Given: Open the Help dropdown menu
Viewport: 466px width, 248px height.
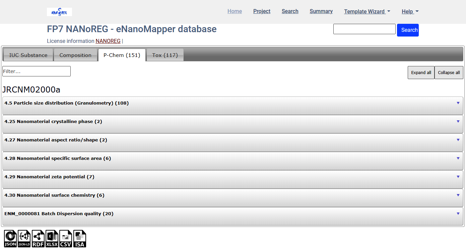Looking at the screenshot, I should click(x=410, y=11).
